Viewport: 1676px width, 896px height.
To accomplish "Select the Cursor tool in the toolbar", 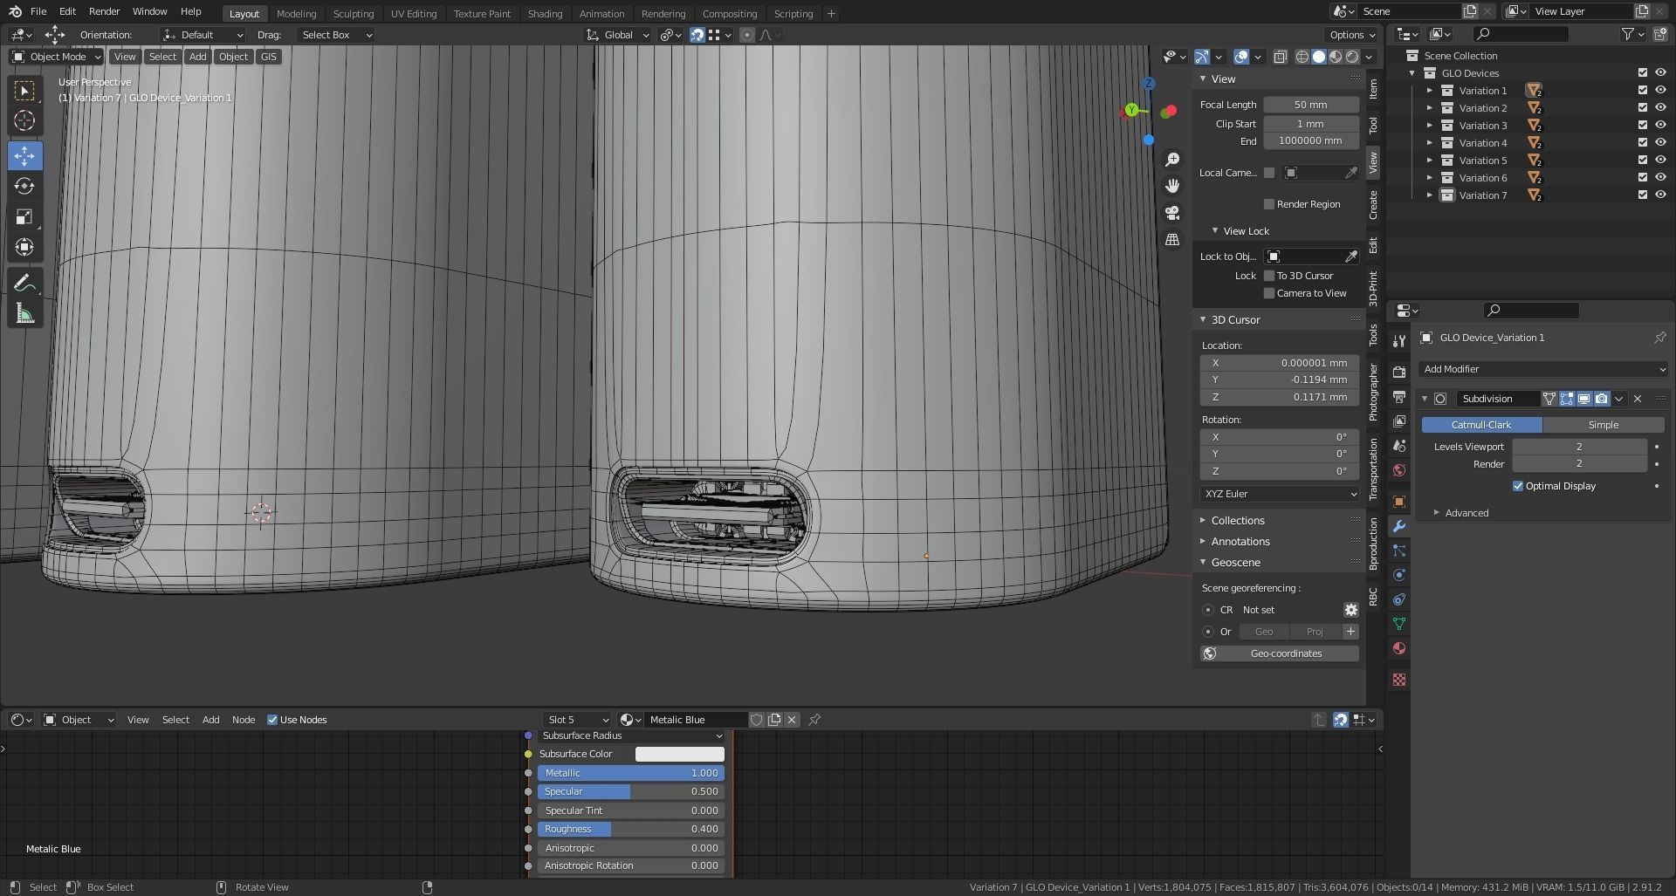I will coord(24,121).
